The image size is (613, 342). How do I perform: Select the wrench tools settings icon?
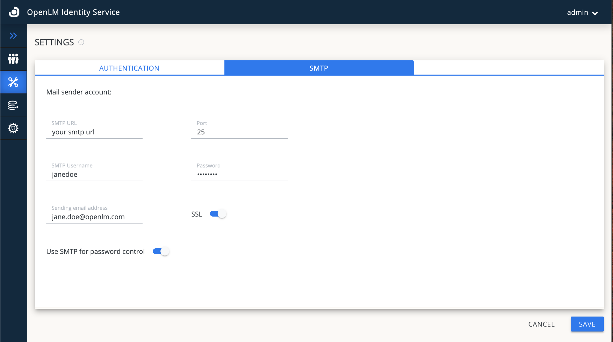13,82
